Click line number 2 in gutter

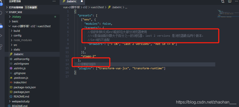pos(68,15)
